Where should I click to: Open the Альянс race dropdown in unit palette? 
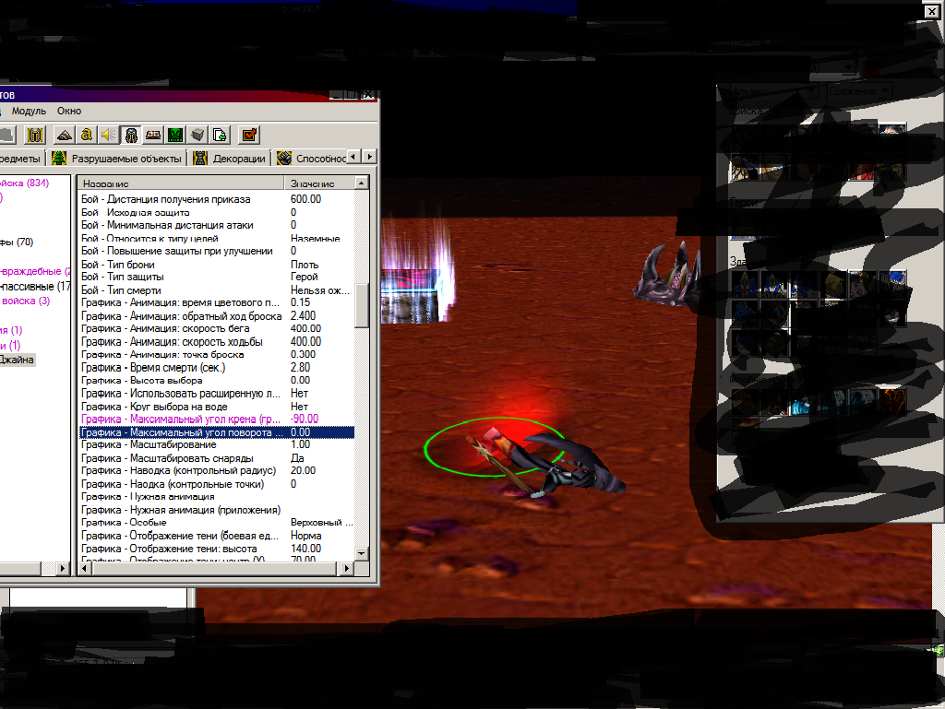[x=773, y=91]
